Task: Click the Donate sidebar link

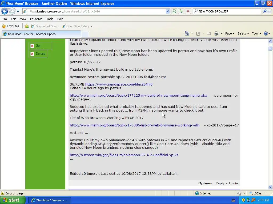Action: coord(38,54)
